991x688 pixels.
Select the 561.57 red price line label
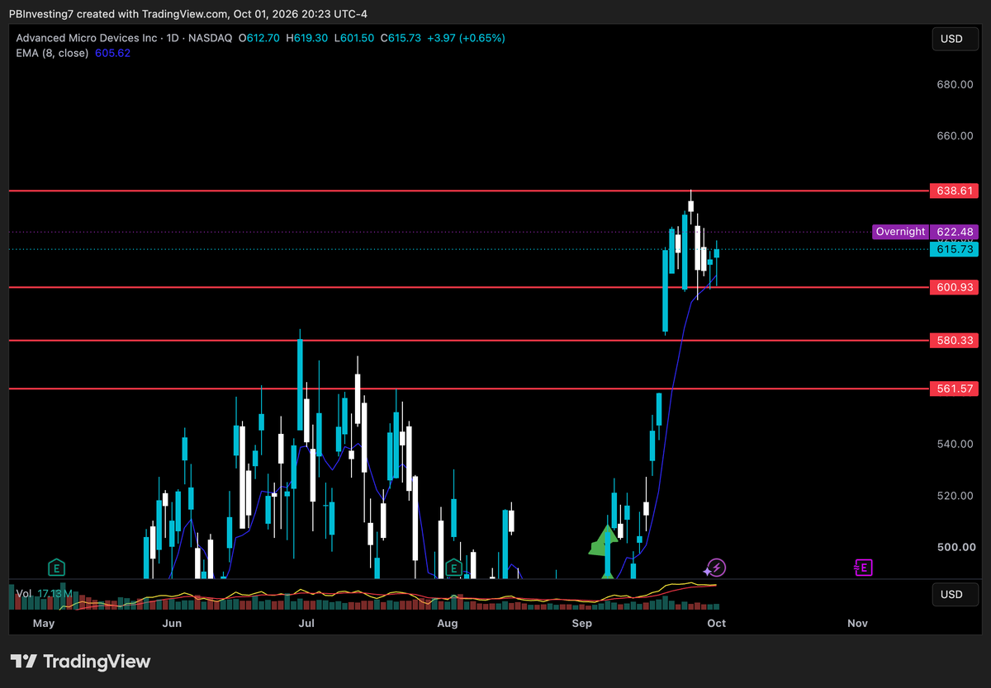point(954,388)
